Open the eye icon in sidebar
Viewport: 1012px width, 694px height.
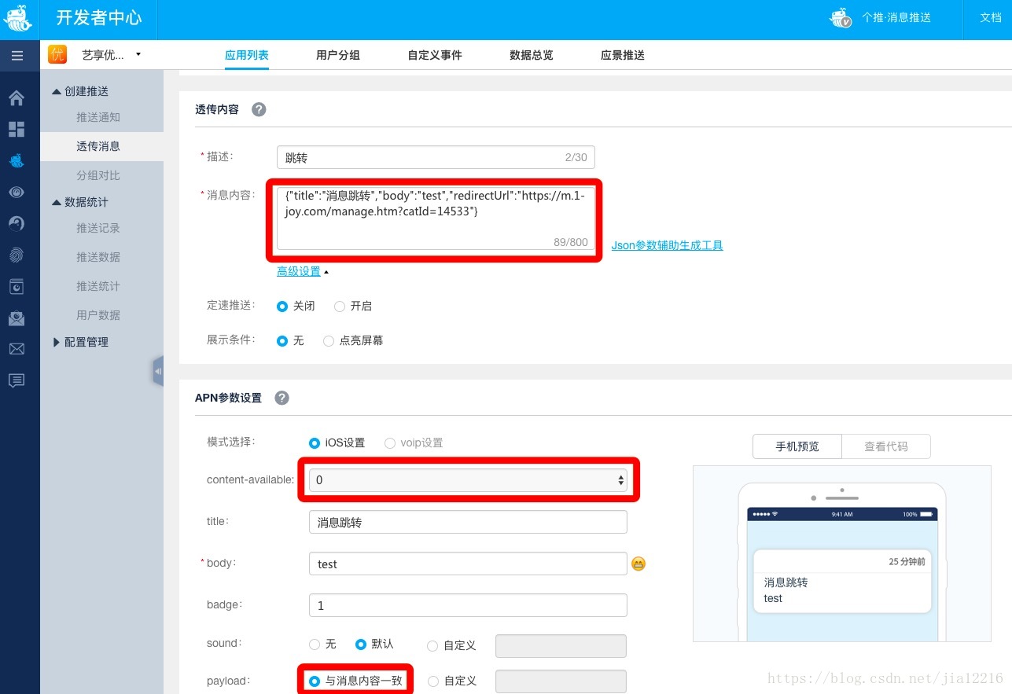[17, 192]
